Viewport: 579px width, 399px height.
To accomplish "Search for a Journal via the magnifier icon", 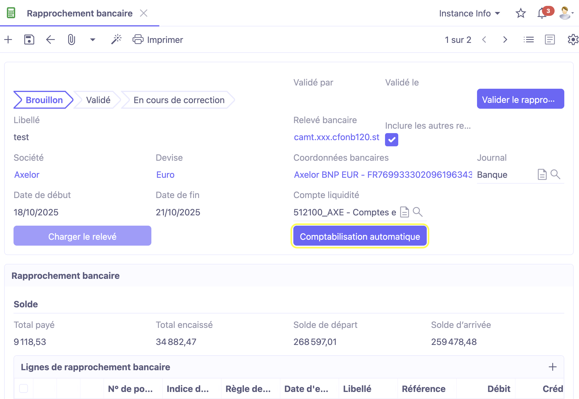I will tap(556, 175).
